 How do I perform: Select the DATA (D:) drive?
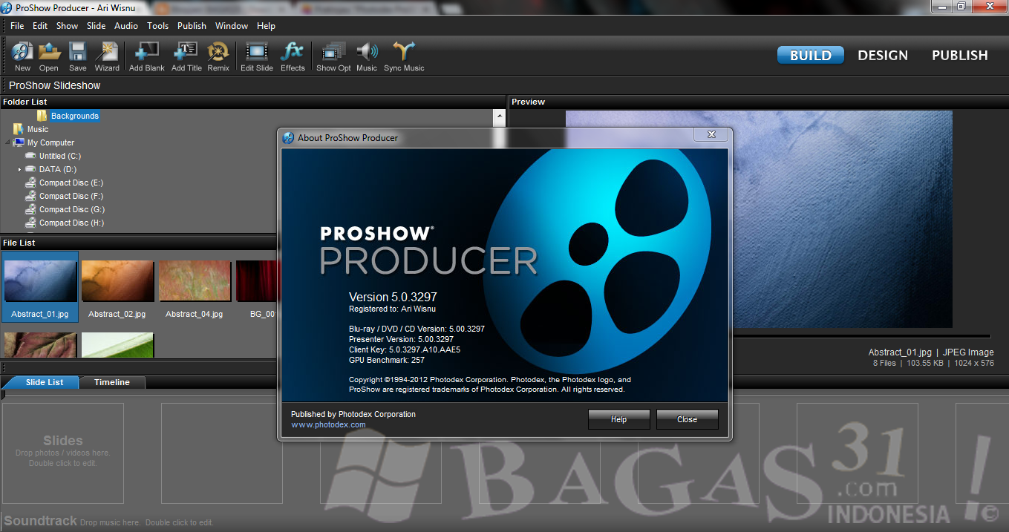(x=58, y=169)
